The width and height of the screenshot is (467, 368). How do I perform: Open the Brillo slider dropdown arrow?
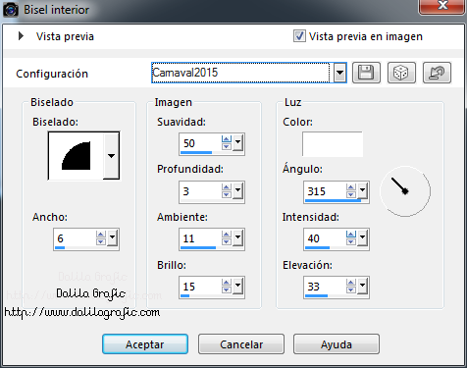tap(237, 287)
